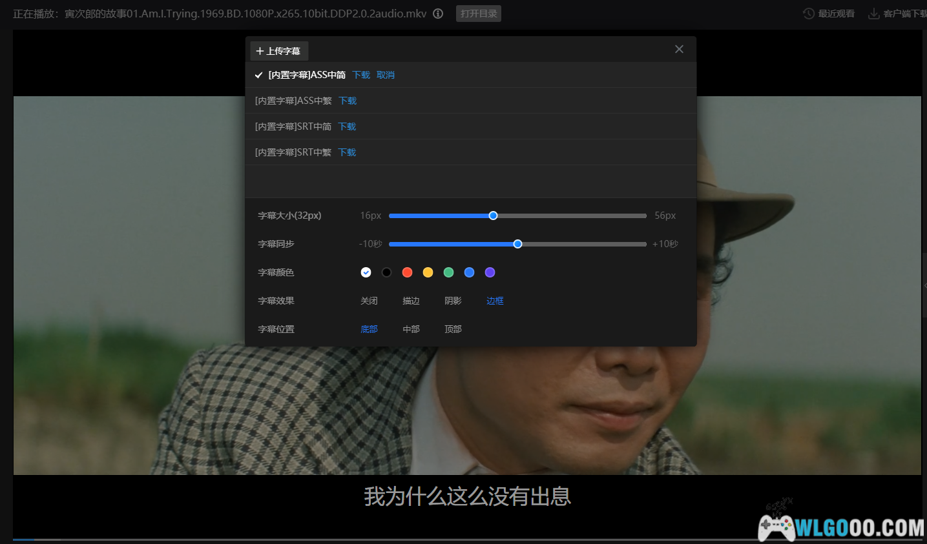Choose the black subtitle color
This screenshot has height=544, width=927.
coord(386,272)
